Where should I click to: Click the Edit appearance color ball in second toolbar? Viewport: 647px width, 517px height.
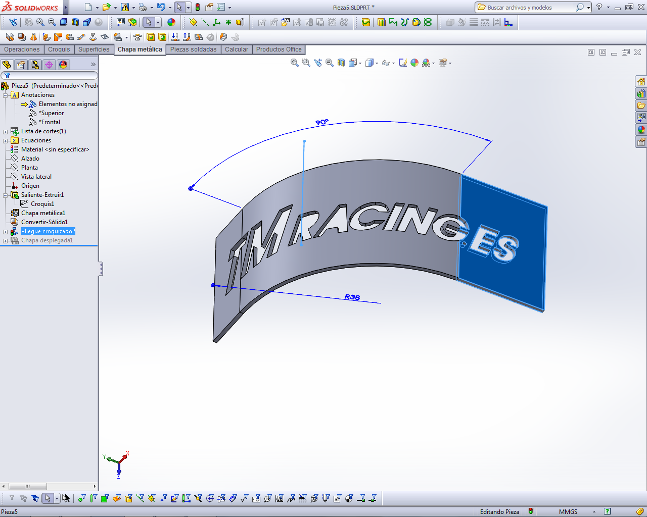[x=171, y=22]
